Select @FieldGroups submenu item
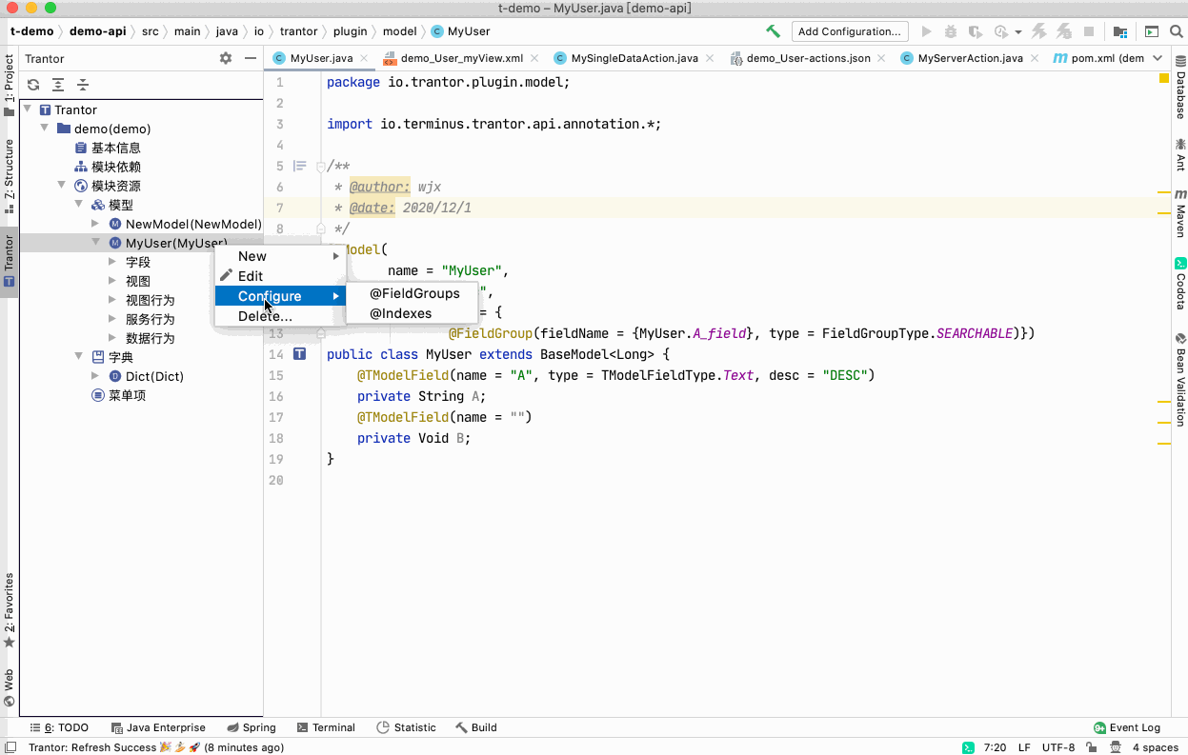Screen dimensions: 1188x755 point(413,293)
